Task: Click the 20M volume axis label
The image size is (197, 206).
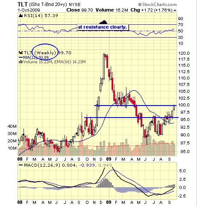Action: (x=12, y=141)
